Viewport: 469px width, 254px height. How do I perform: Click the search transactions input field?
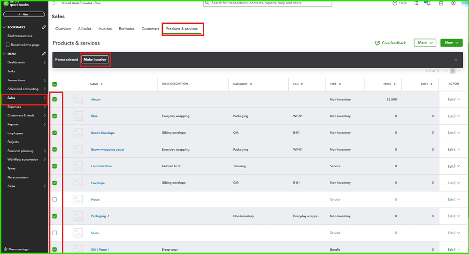coord(268,3)
